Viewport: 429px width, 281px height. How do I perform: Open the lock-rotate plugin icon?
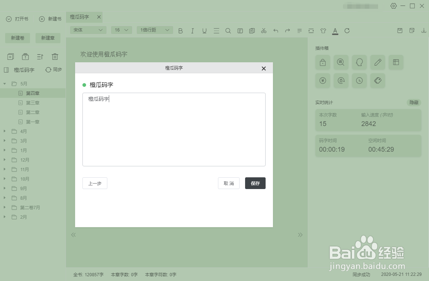[x=341, y=81]
